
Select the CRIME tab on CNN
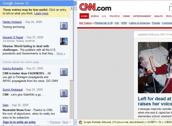coord(126,16)
